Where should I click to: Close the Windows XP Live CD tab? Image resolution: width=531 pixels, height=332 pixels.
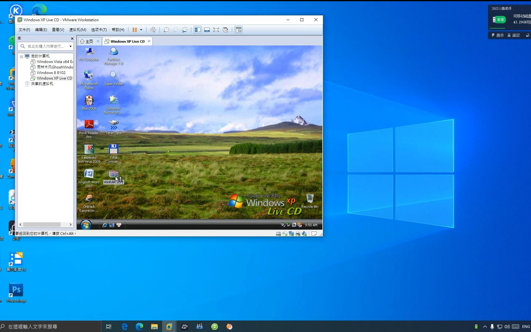click(149, 41)
